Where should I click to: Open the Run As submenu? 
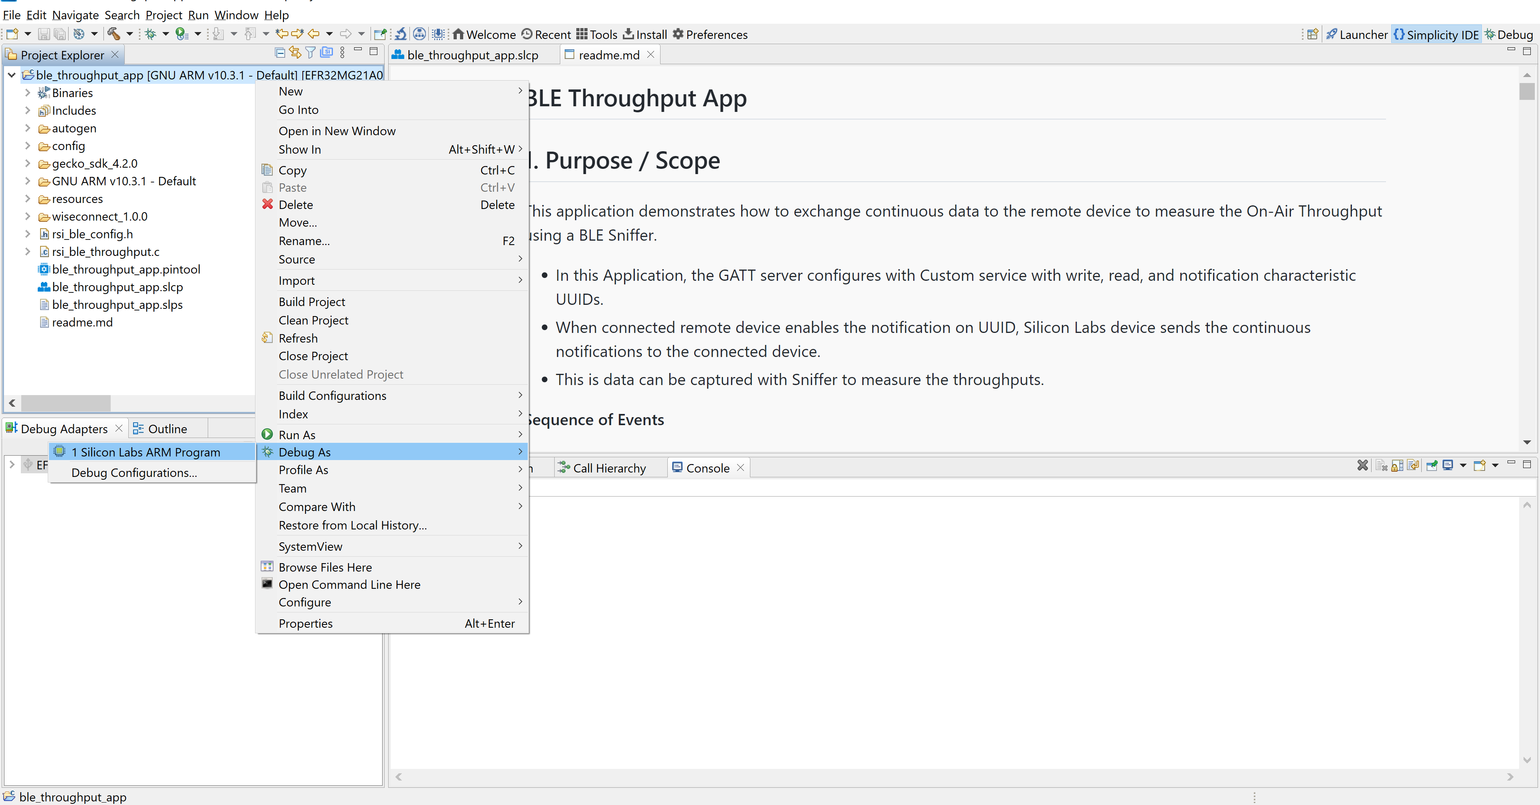pyautogui.click(x=392, y=434)
